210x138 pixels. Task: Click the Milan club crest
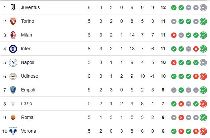click(13, 35)
